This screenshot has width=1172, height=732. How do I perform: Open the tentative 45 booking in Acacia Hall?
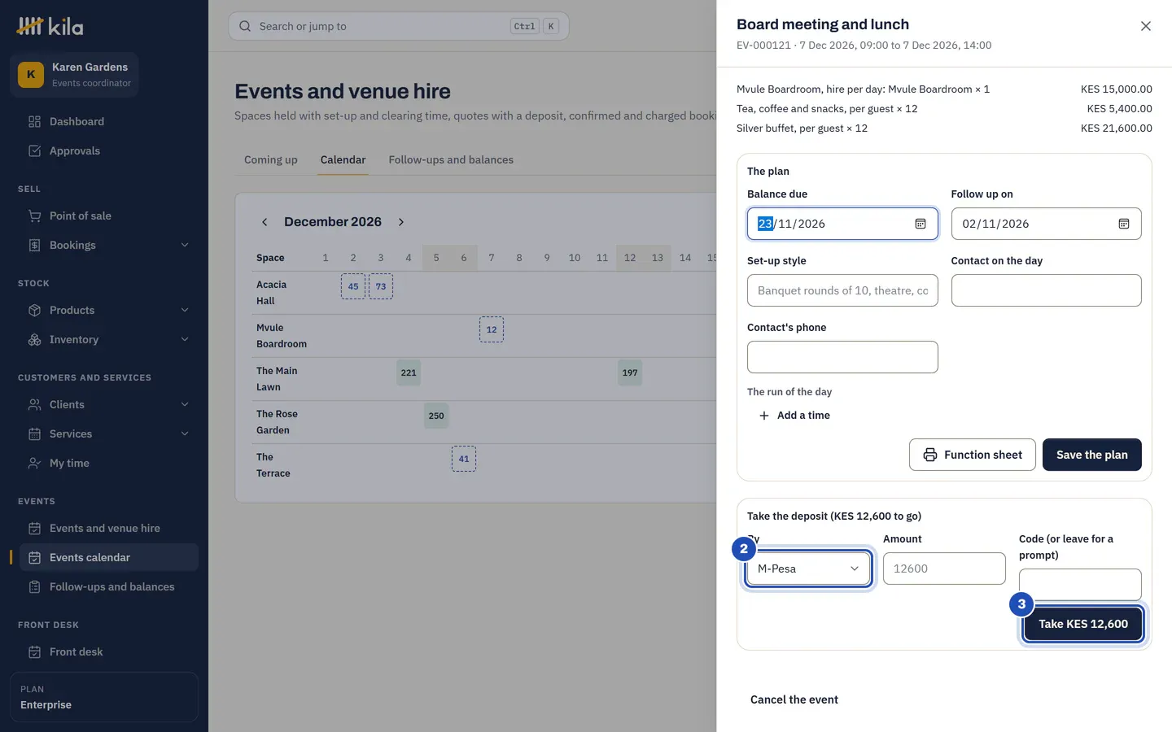point(353,286)
